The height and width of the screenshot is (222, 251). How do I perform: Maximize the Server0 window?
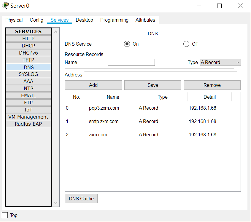219,6
